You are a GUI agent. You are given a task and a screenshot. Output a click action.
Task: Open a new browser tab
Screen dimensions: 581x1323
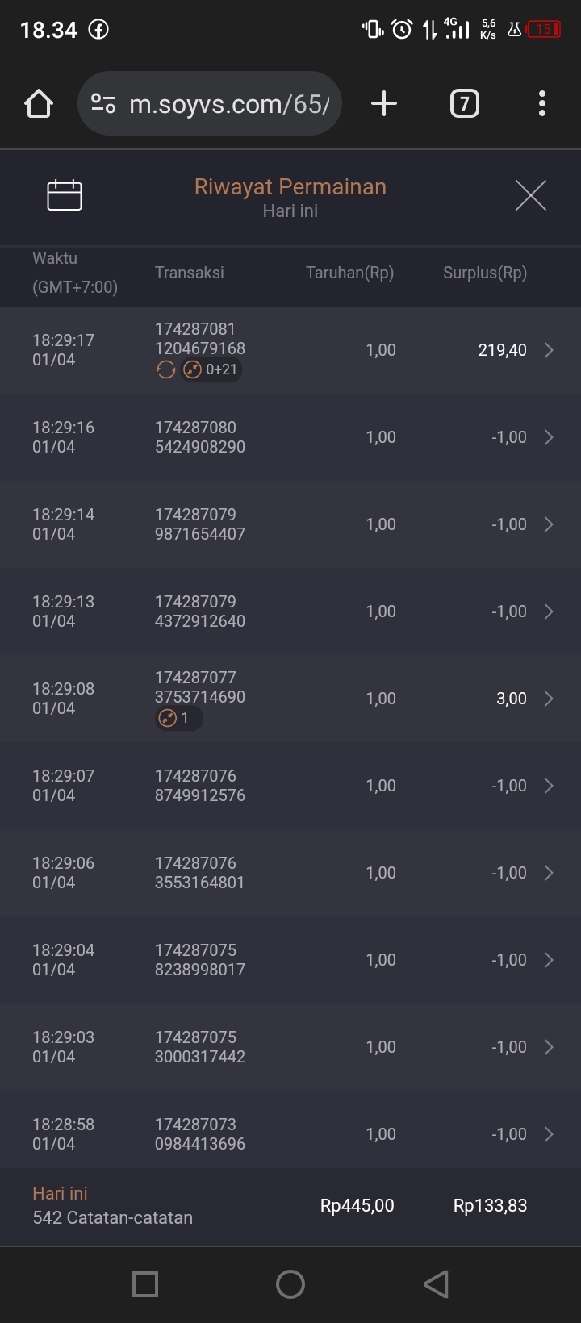pyautogui.click(x=384, y=103)
